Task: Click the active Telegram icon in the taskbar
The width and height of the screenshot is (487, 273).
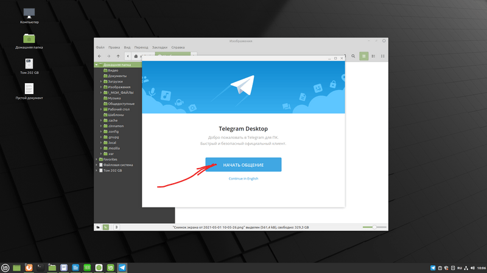Action: coord(122,268)
